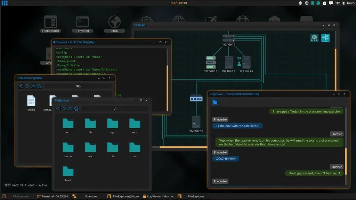Open the kuro user menu
Screen dimensions: 356x200
(x=348, y=3)
